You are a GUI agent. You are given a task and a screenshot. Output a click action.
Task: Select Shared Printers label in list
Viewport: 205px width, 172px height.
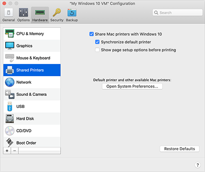point(30,70)
